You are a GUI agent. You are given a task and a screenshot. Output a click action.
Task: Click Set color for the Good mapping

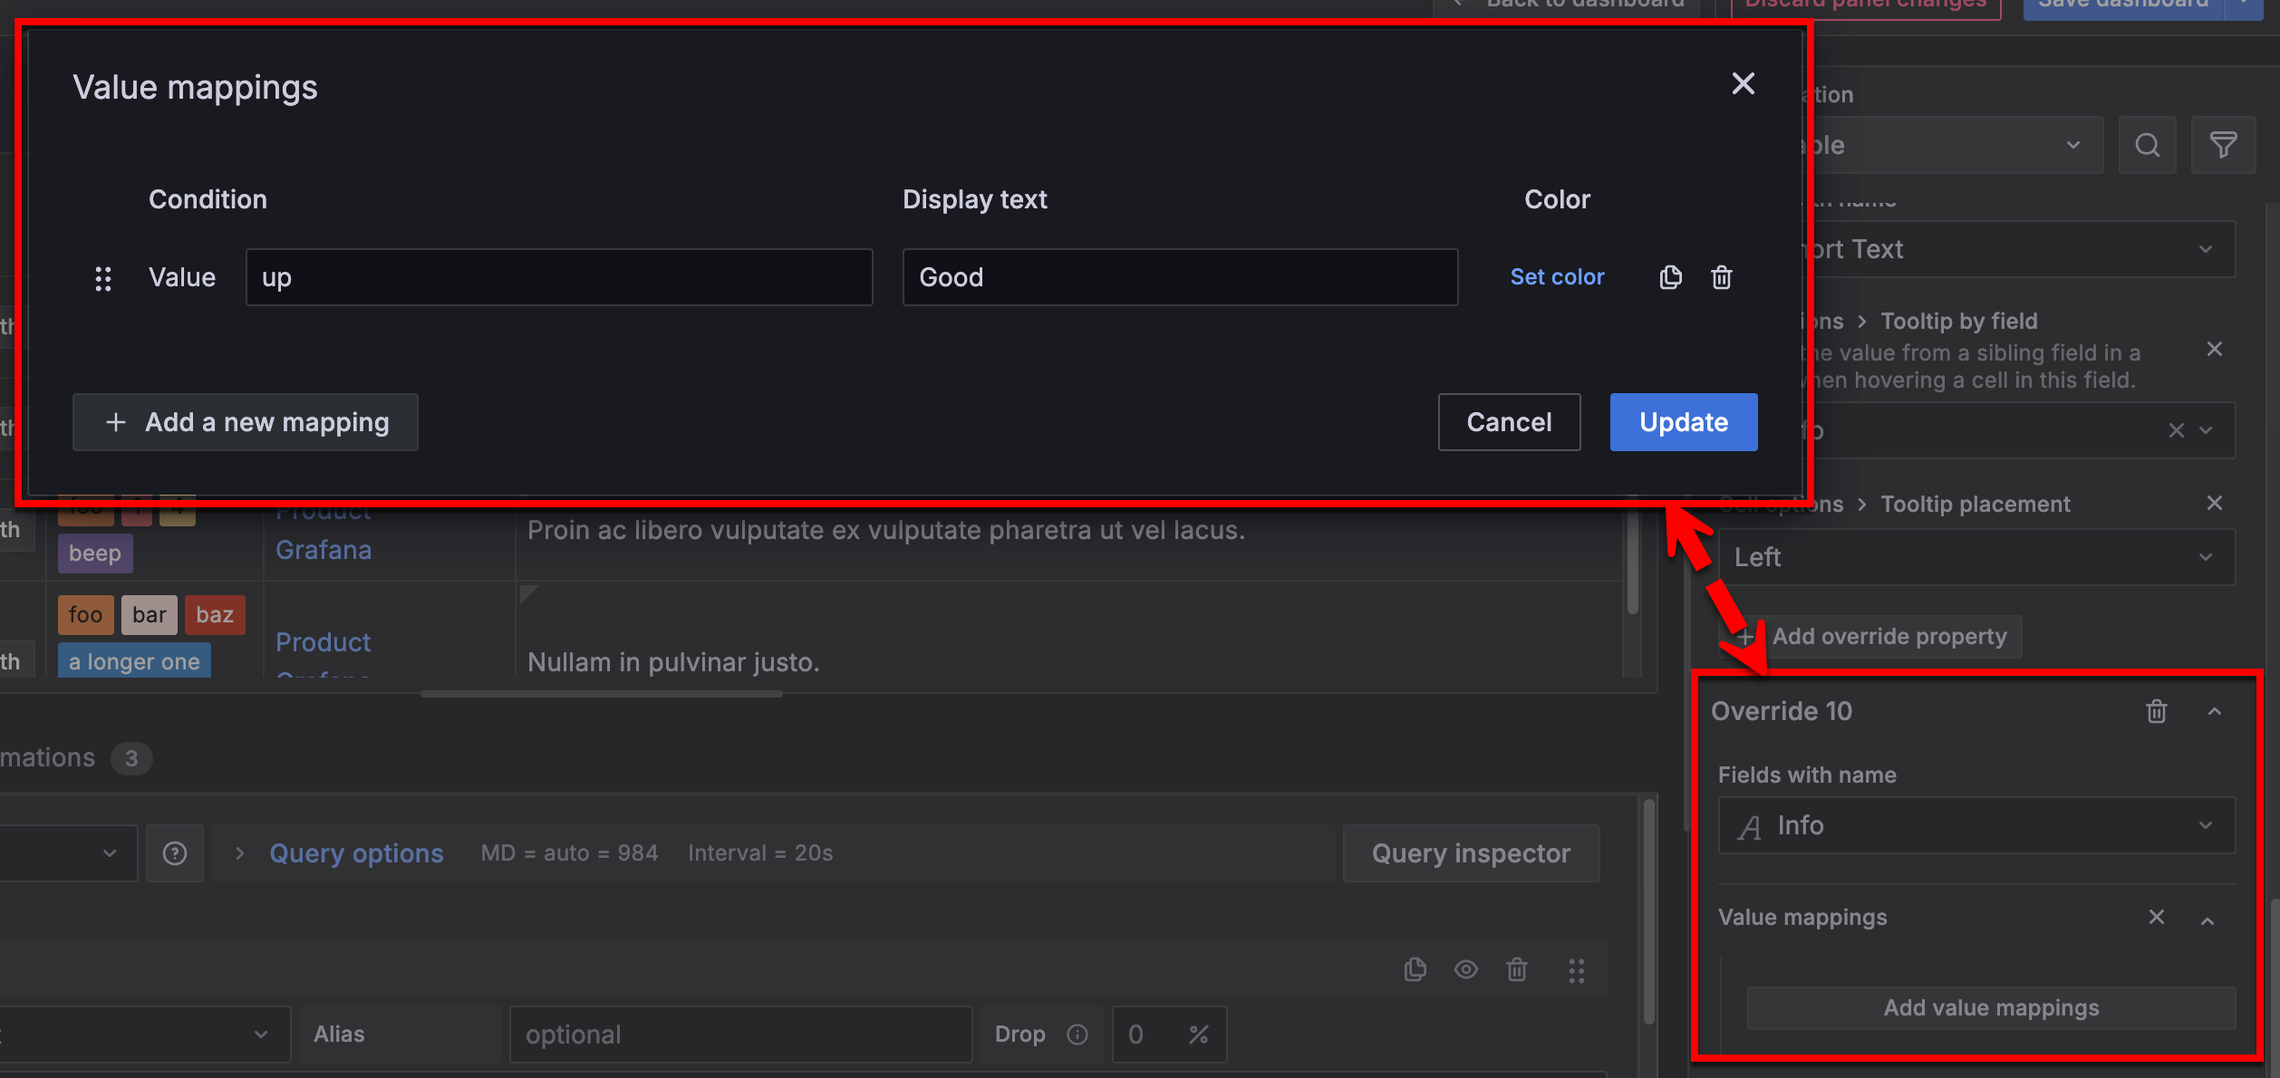1557,277
